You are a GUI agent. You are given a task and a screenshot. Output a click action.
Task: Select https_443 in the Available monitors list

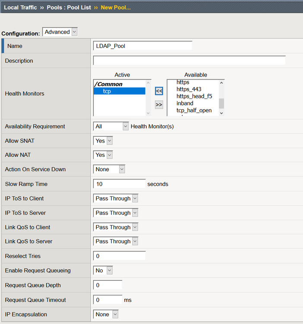coord(189,89)
